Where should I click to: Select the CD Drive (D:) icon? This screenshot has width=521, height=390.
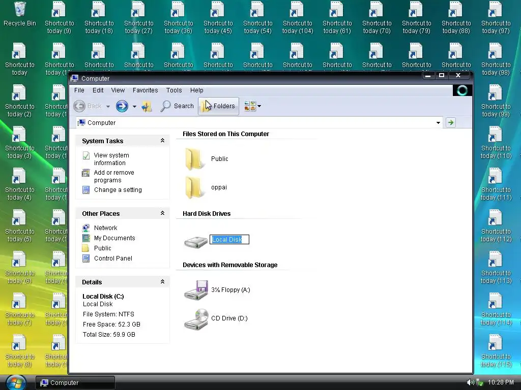(x=196, y=319)
